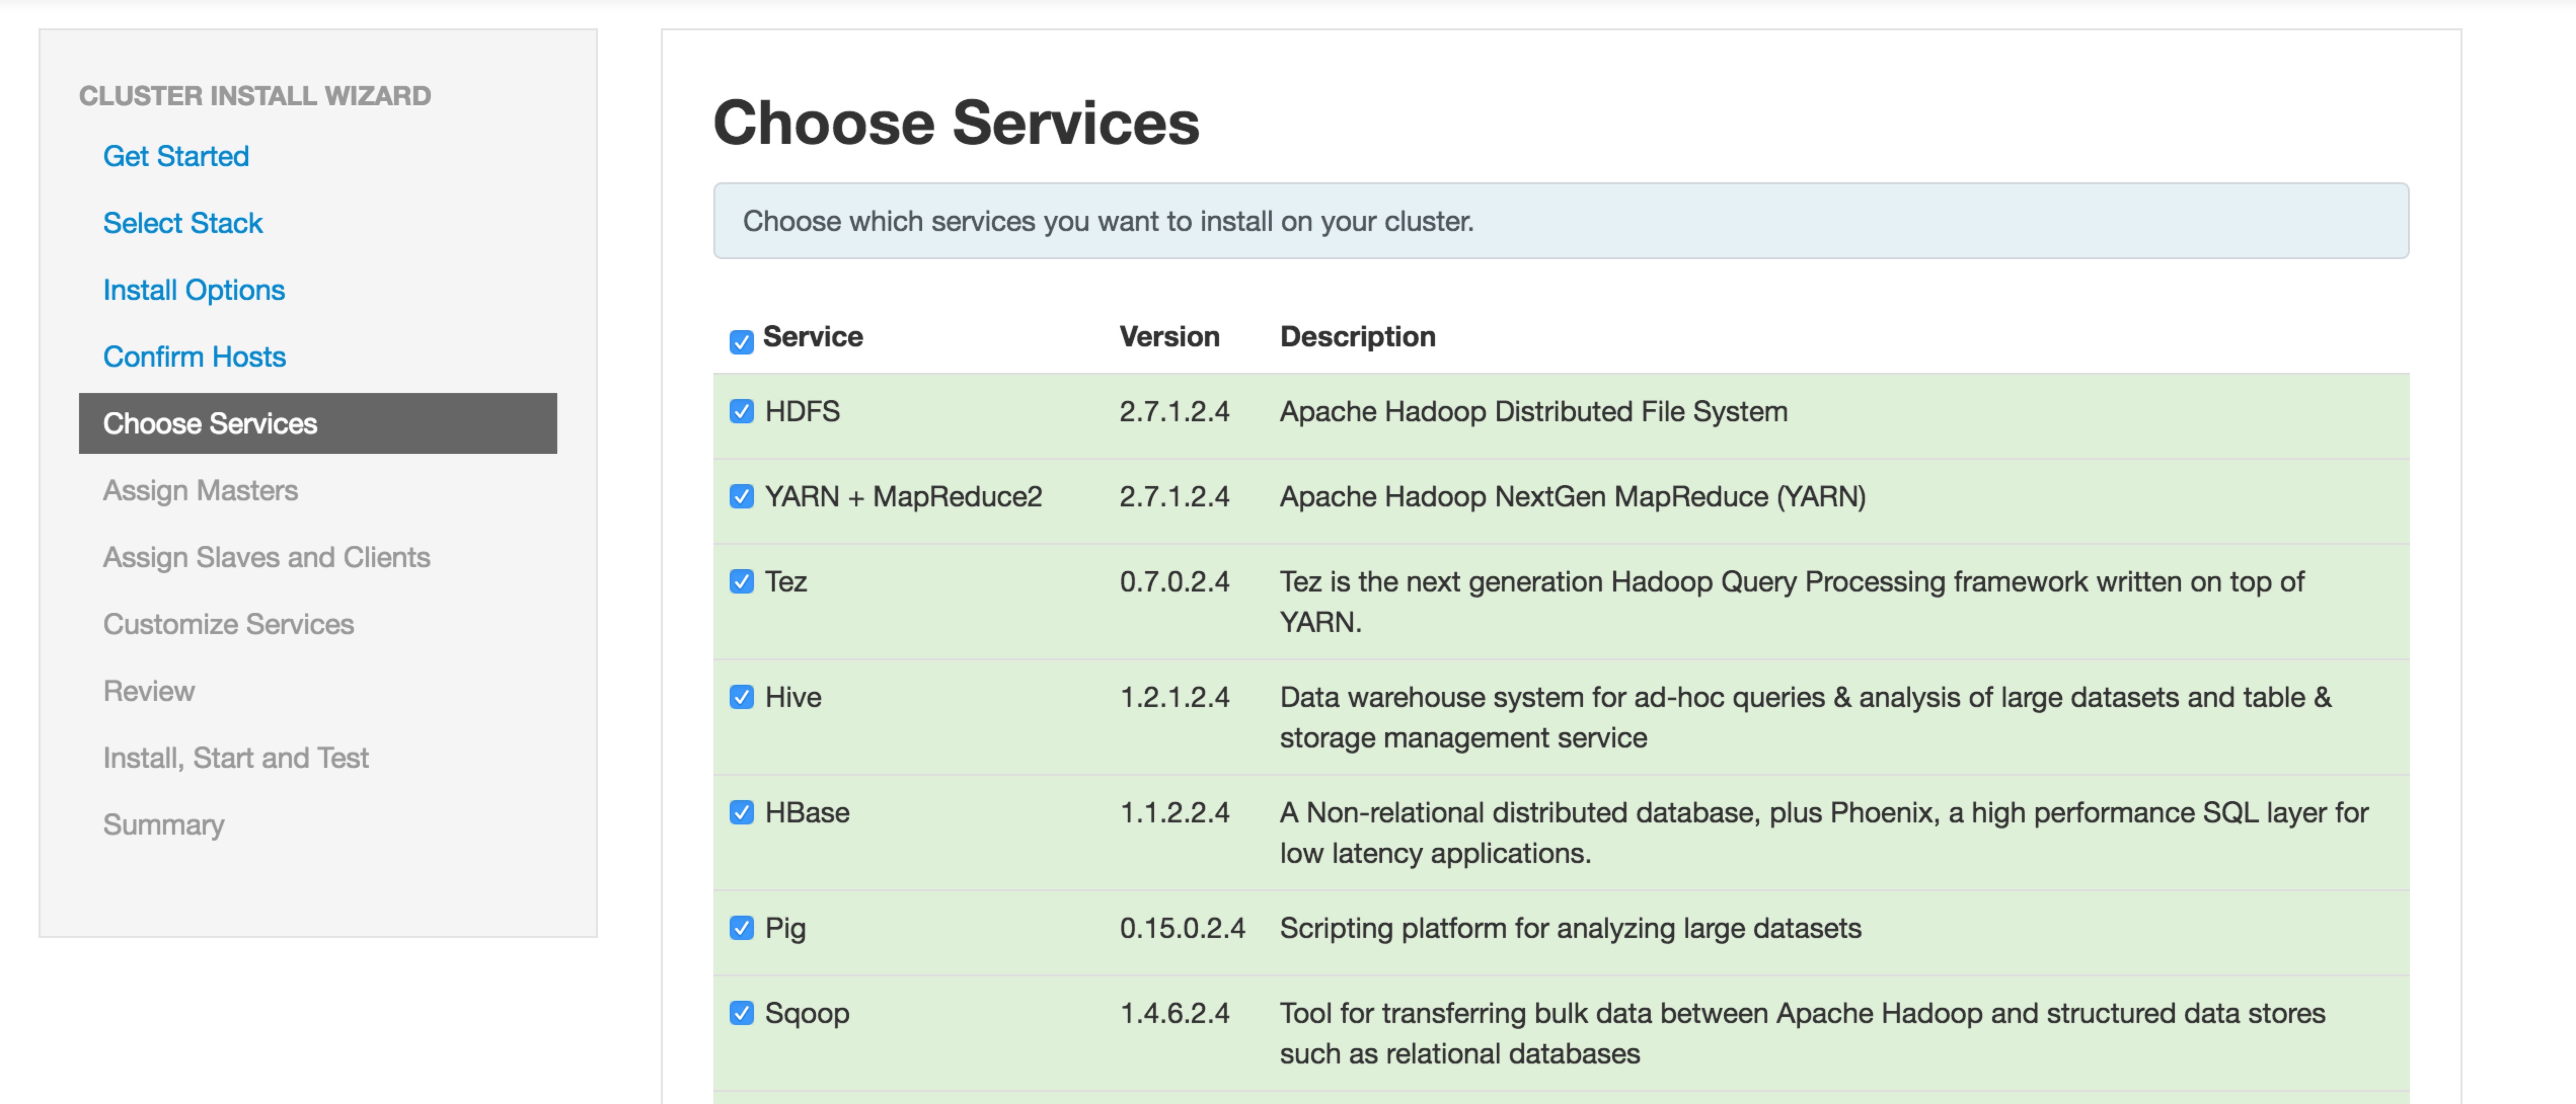Viewport: 2576px width, 1104px height.
Task: Toggle the select-all Service checkbox
Action: (741, 343)
